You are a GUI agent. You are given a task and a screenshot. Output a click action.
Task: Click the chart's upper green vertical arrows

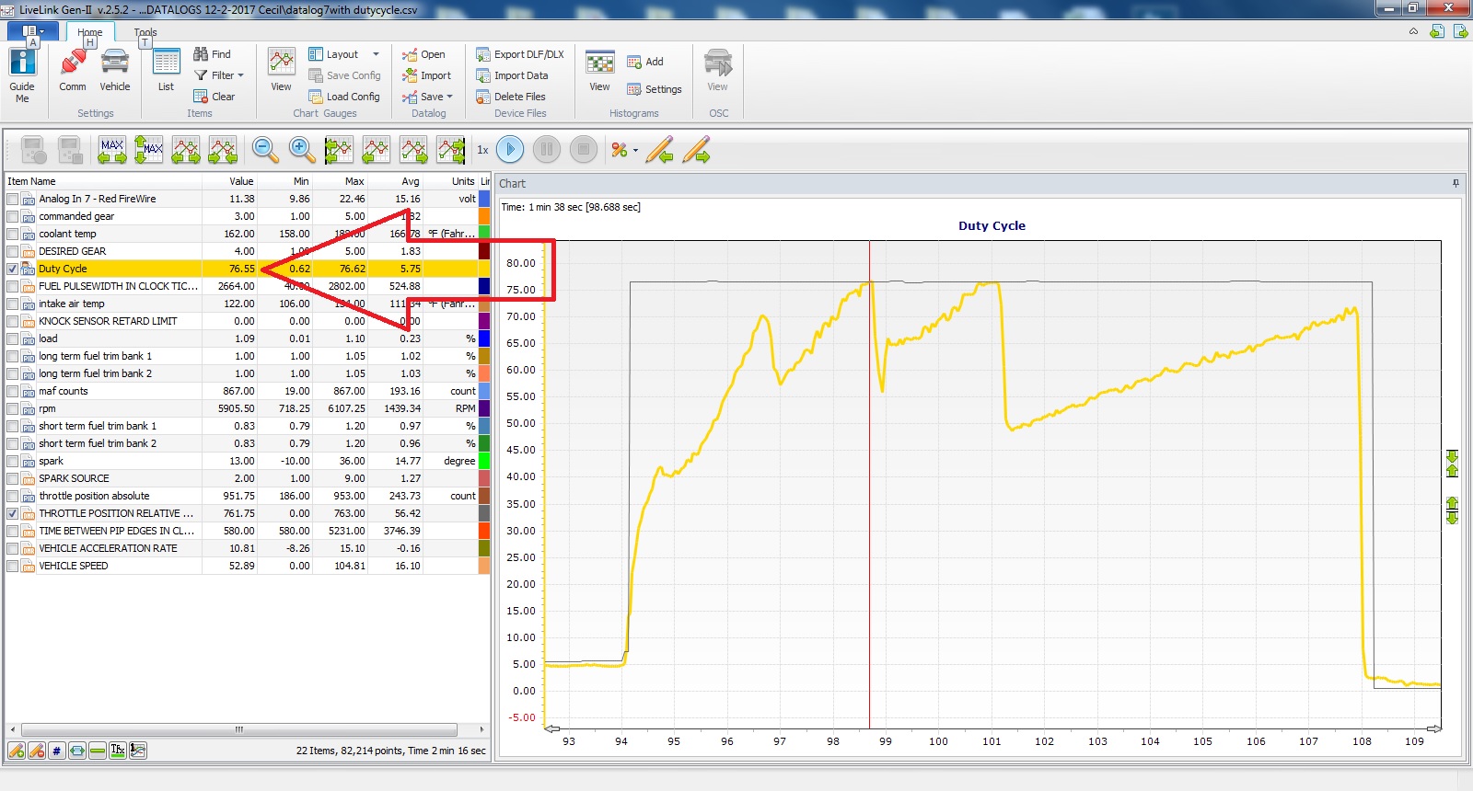1452,464
